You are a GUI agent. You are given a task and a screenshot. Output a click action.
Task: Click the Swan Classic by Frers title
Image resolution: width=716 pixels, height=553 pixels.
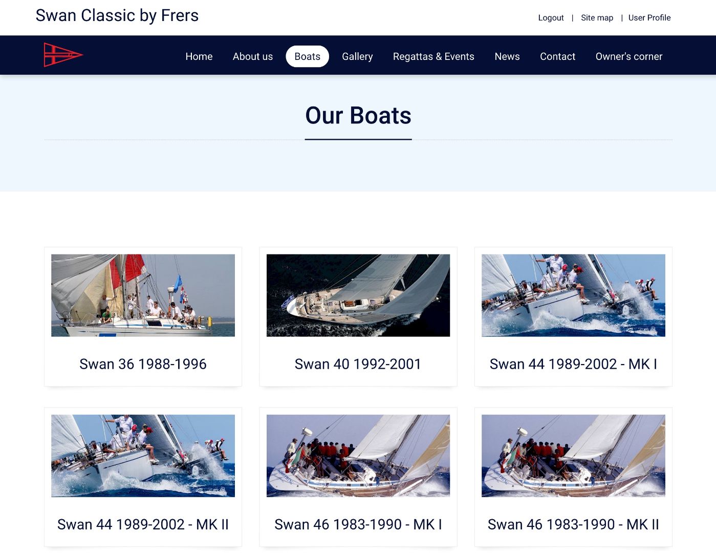117,15
